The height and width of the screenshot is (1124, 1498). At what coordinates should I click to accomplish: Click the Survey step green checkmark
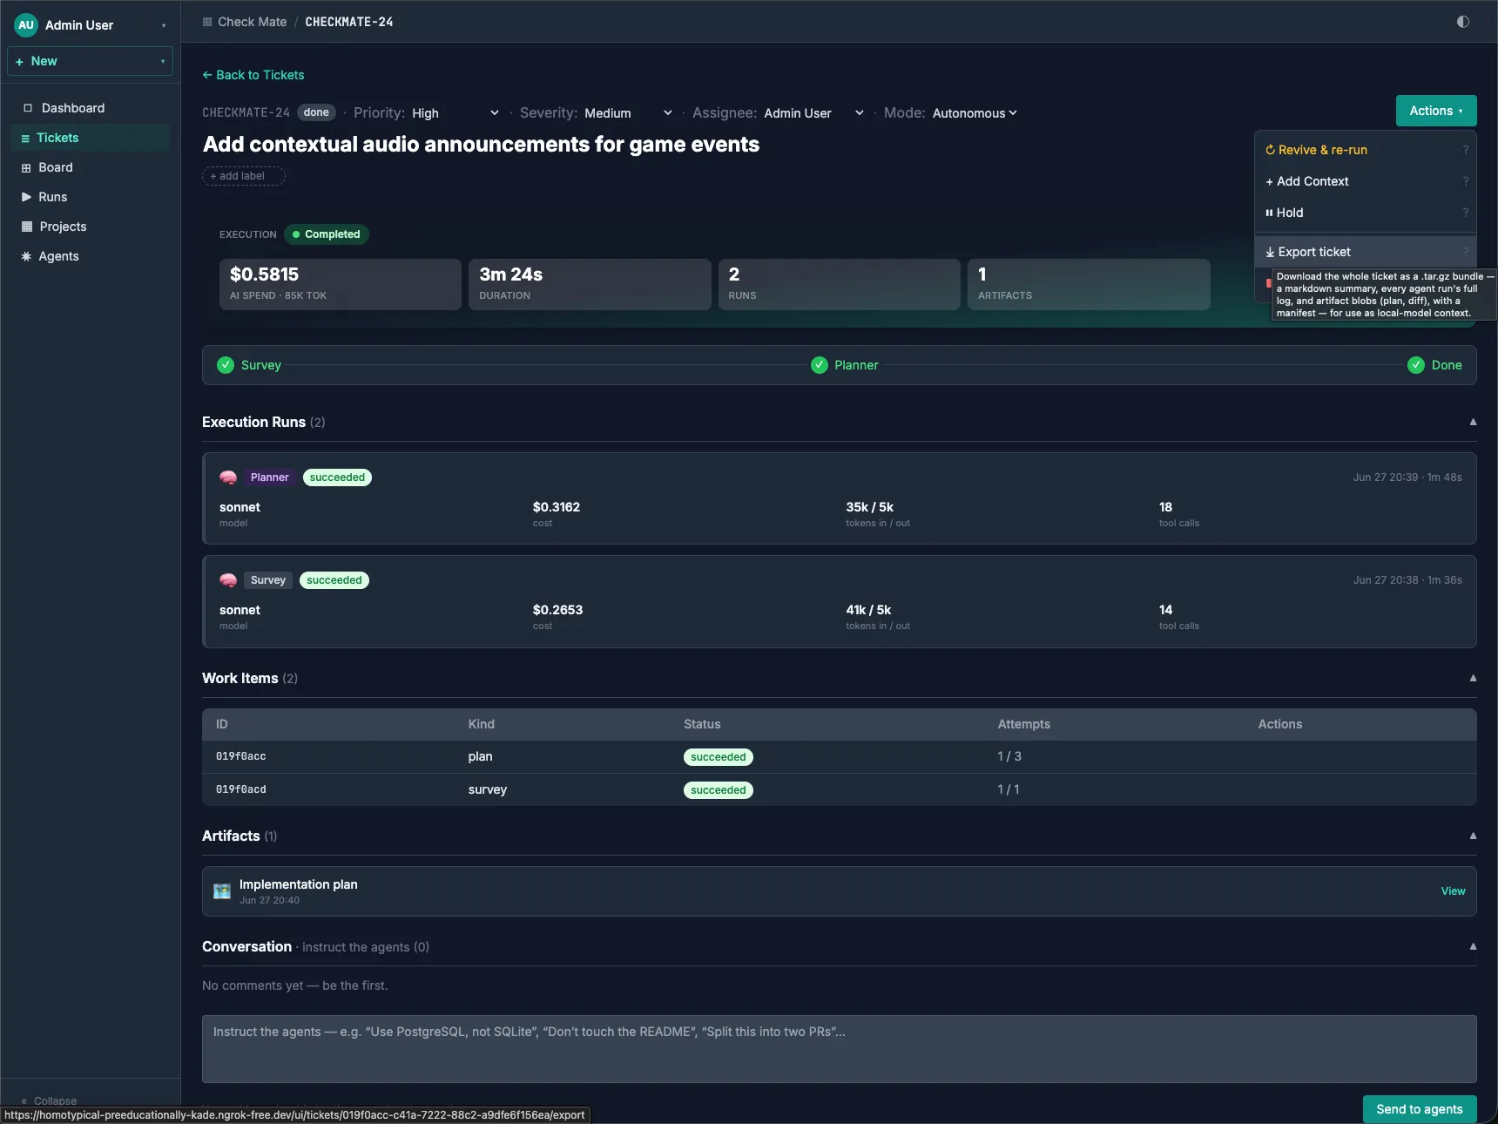coord(226,365)
